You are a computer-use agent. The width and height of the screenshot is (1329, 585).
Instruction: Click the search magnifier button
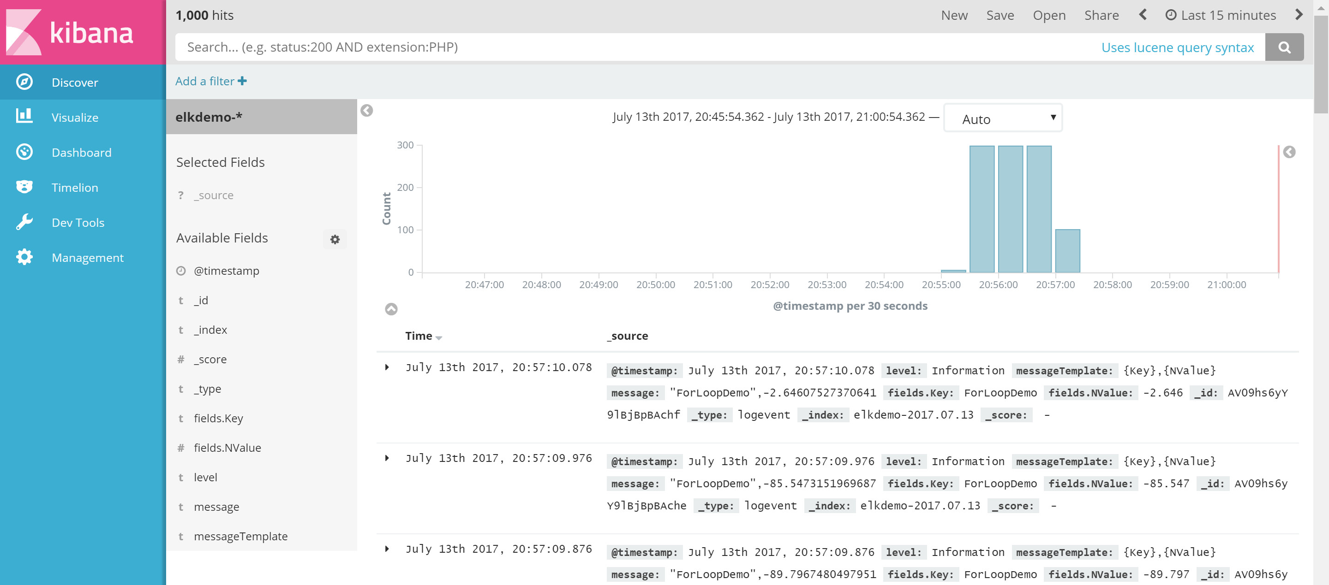1284,47
